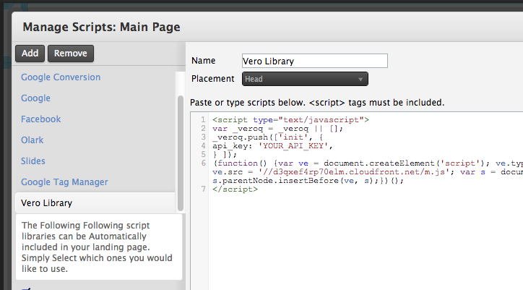Image resolution: width=523 pixels, height=290 pixels.
Task: Select Google Conversion script
Action: [x=61, y=77]
